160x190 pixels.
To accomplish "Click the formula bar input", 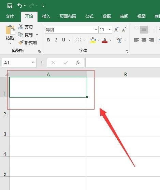I will coord(123,63).
